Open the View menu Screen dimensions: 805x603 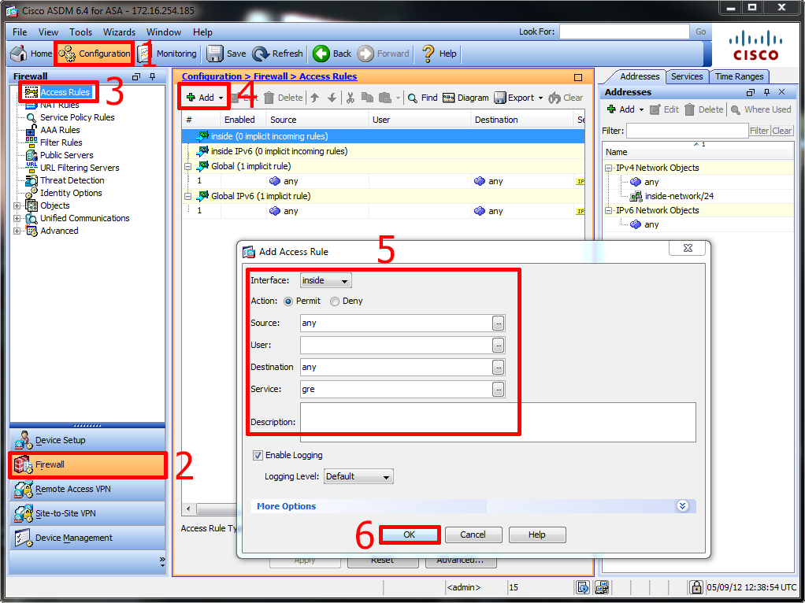point(48,31)
